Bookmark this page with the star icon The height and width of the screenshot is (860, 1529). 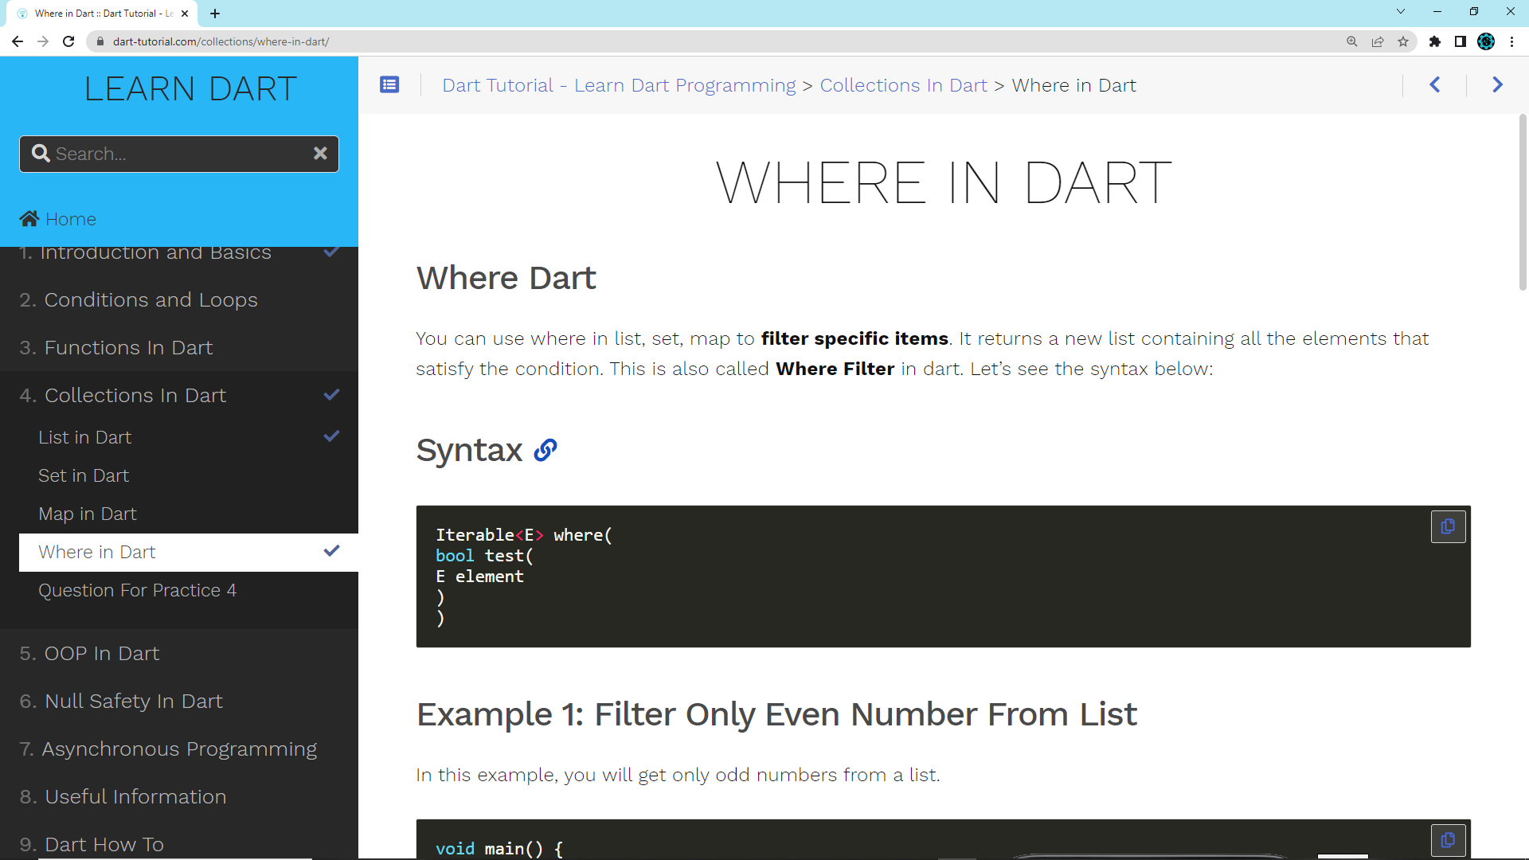pyautogui.click(x=1403, y=41)
